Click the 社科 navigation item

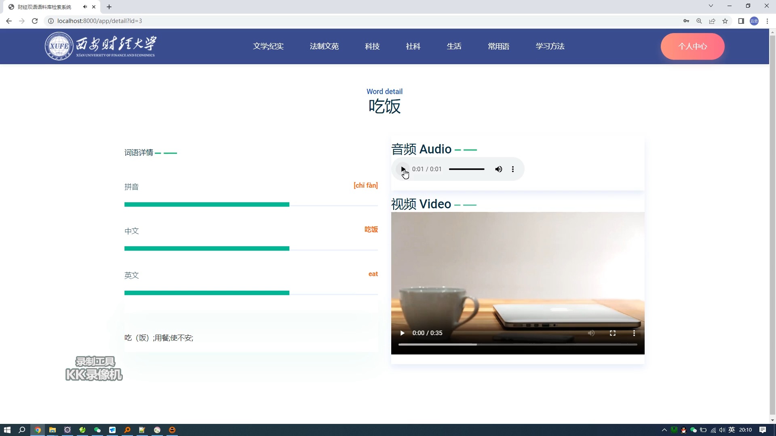(x=413, y=46)
